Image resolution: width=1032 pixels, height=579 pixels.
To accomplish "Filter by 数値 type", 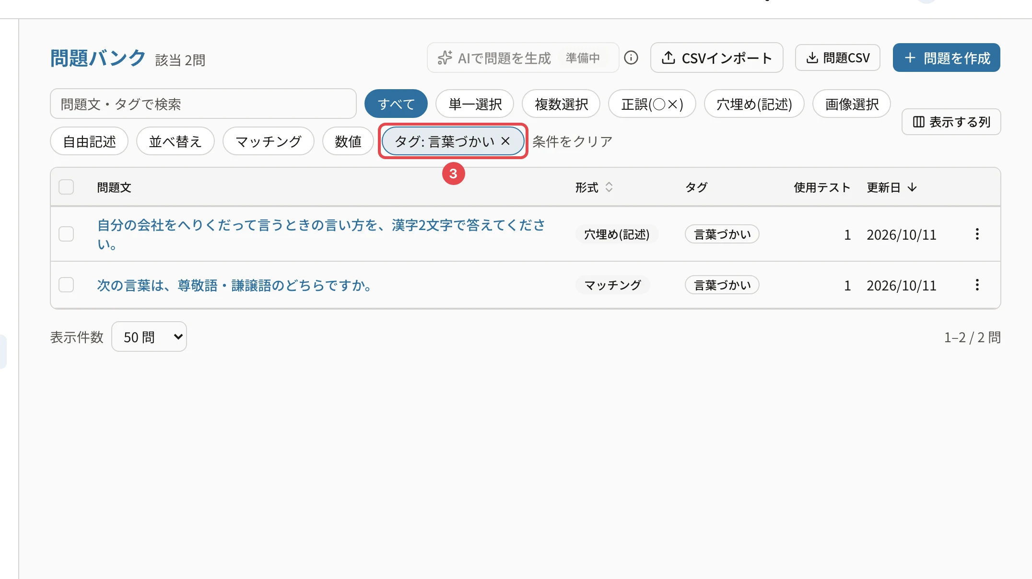I will 348,141.
